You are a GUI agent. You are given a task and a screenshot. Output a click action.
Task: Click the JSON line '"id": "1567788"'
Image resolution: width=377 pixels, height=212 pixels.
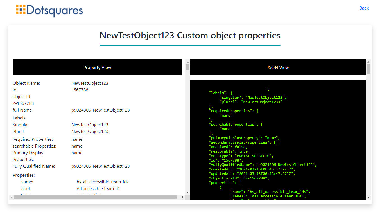pos(226,160)
